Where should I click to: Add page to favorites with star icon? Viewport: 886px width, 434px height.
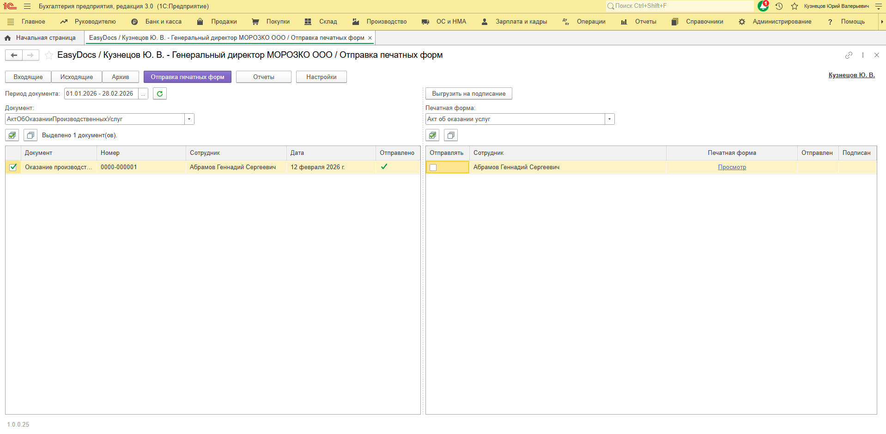(49, 55)
